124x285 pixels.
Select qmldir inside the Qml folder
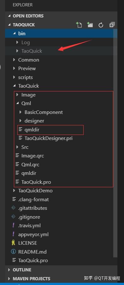32,129
